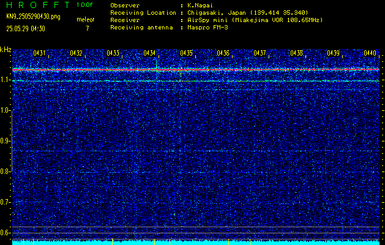Click the cyan signal level strip at bottom

196,243
